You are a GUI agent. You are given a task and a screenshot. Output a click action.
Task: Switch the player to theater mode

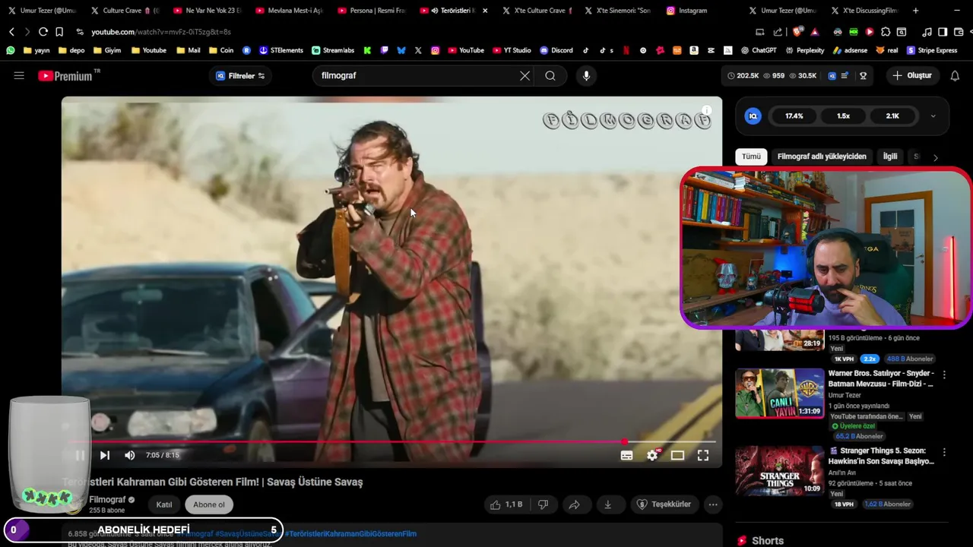(x=677, y=455)
